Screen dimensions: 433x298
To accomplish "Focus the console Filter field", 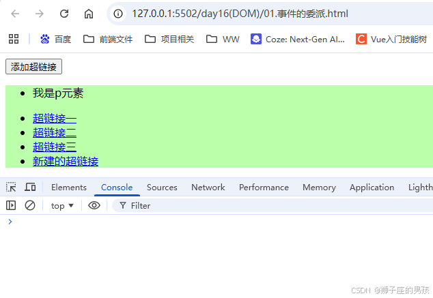I will (x=273, y=206).
